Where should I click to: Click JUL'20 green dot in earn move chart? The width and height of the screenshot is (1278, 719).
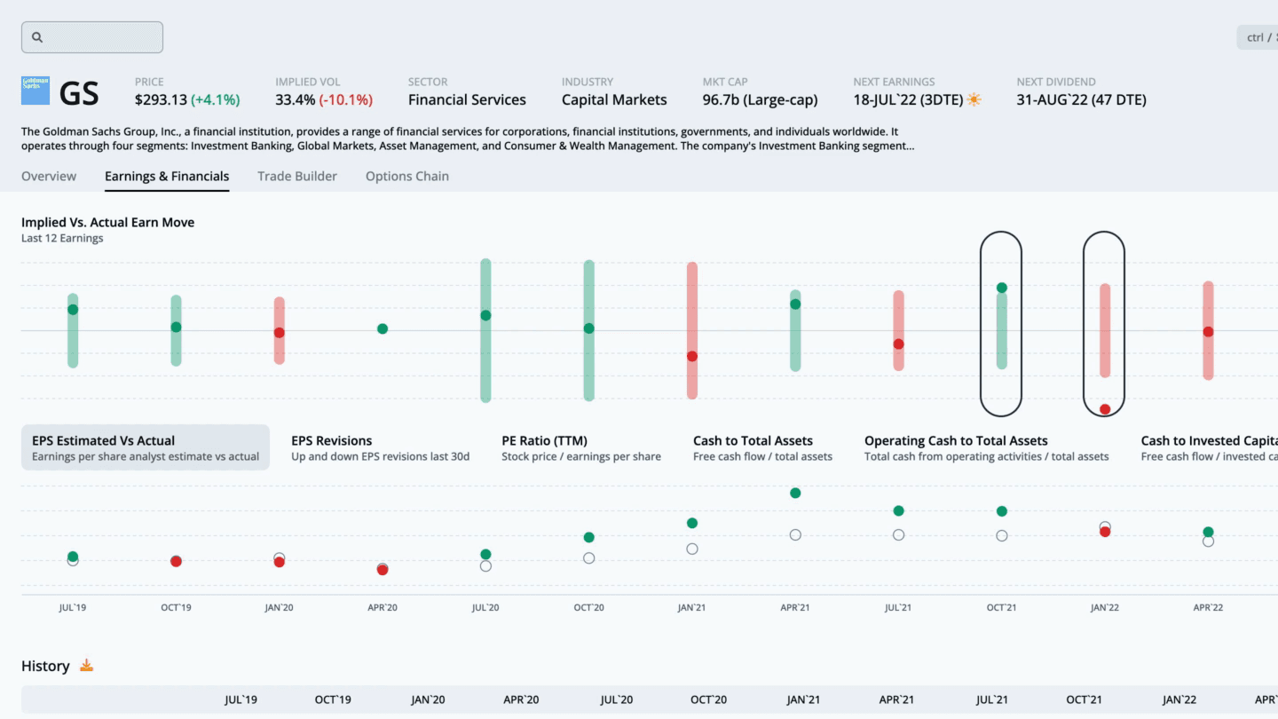[485, 315]
